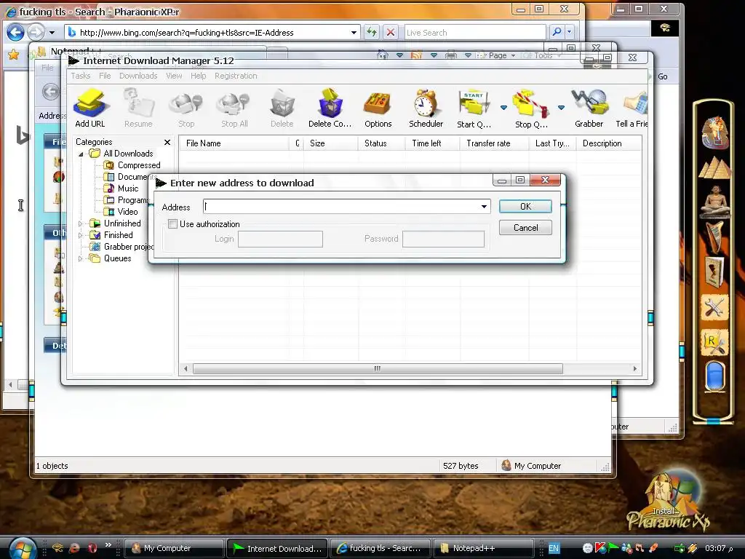This screenshot has height=559, width=745.
Task: Select the Video category
Action: (x=121, y=212)
